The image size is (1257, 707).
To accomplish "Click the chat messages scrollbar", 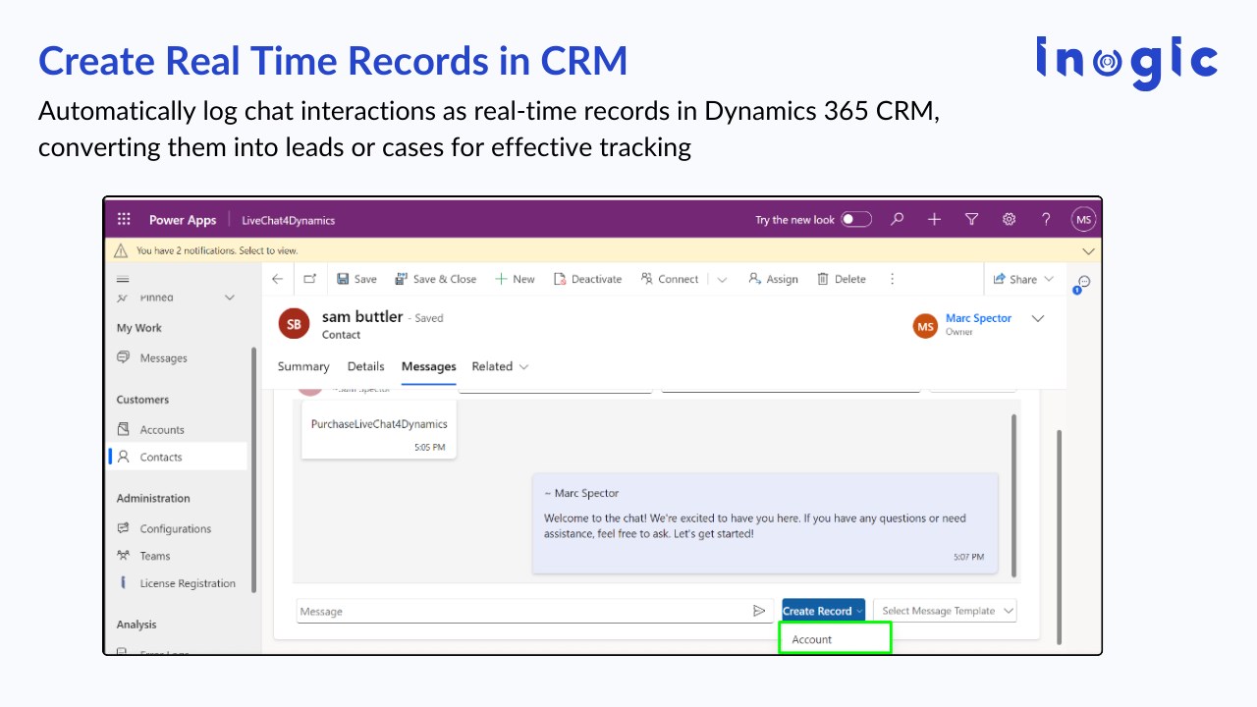I will 1013,494.
